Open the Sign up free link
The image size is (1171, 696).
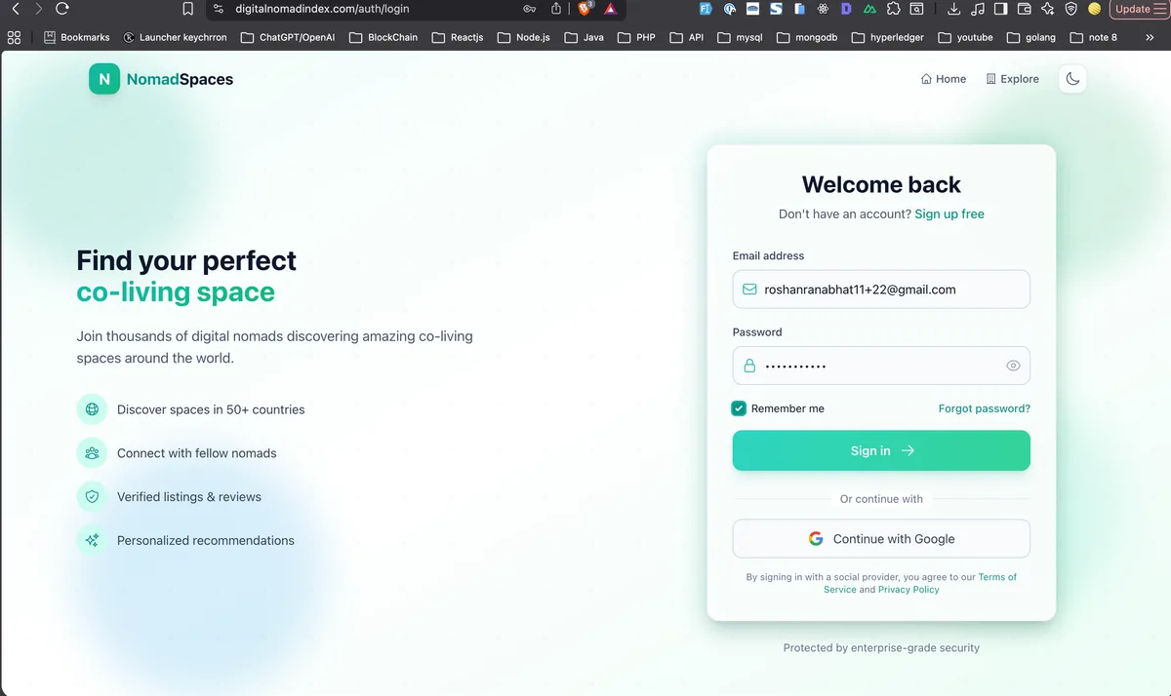[x=949, y=213]
